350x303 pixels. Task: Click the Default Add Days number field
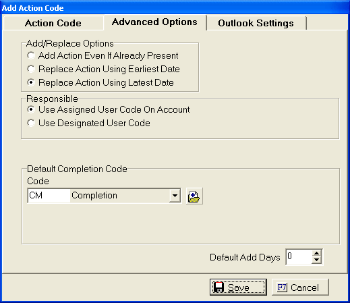point(299,257)
